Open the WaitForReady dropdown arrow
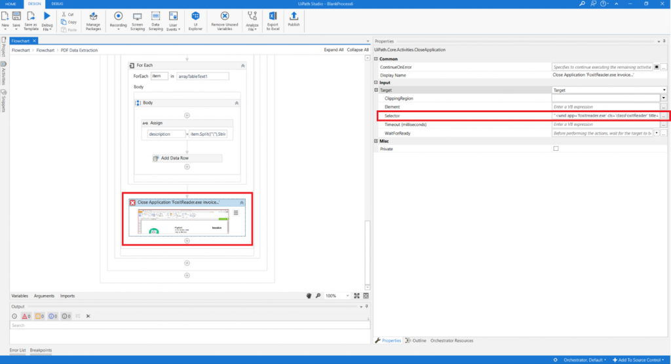671x364 pixels. (x=657, y=133)
